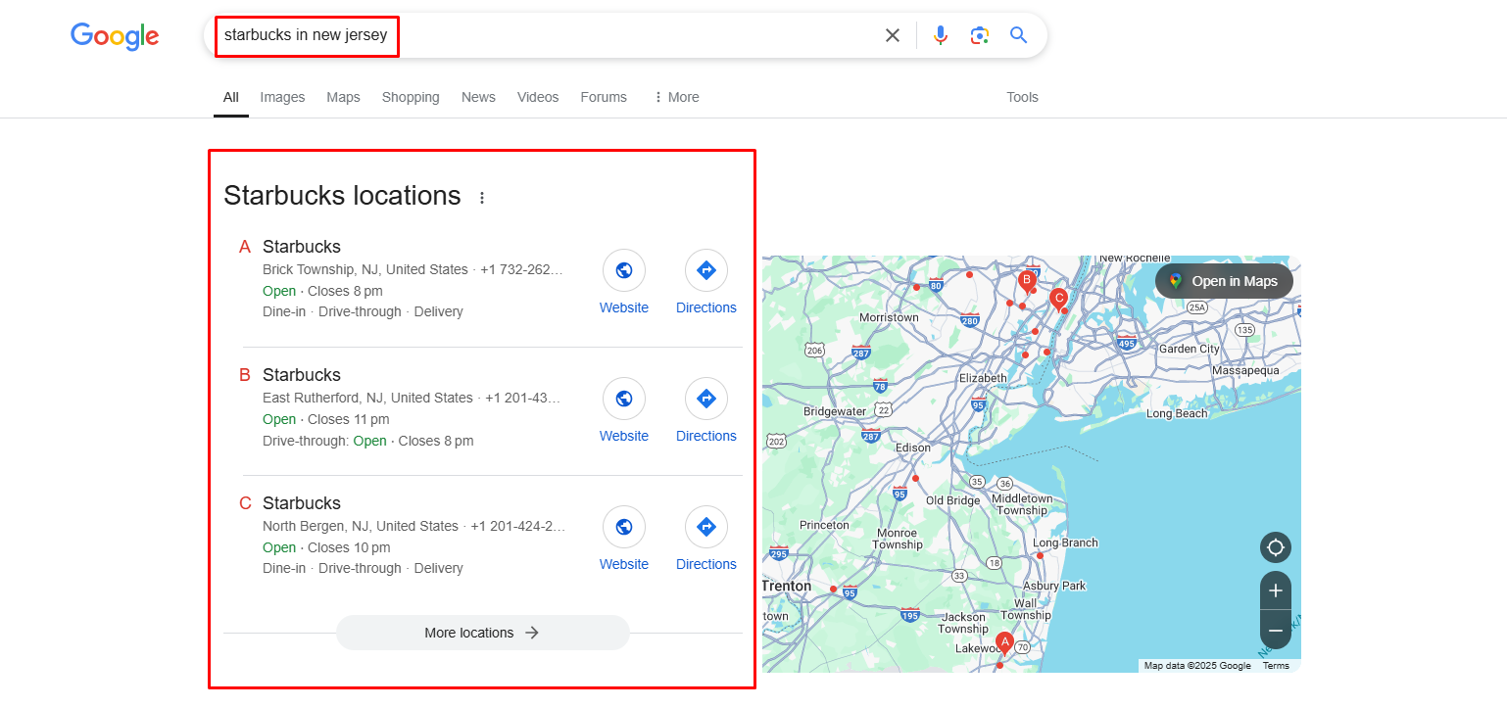Get directions to North Bergen Starbucks

coord(706,539)
